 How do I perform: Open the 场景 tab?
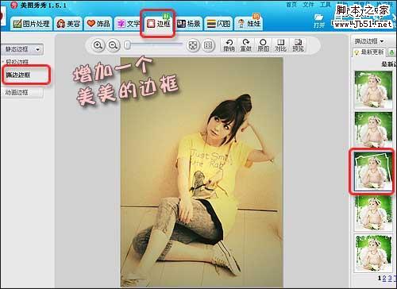[189, 24]
